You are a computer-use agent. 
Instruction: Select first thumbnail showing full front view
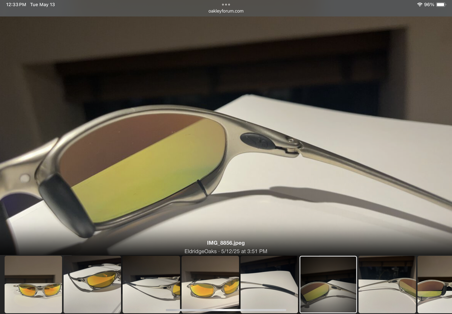33,284
